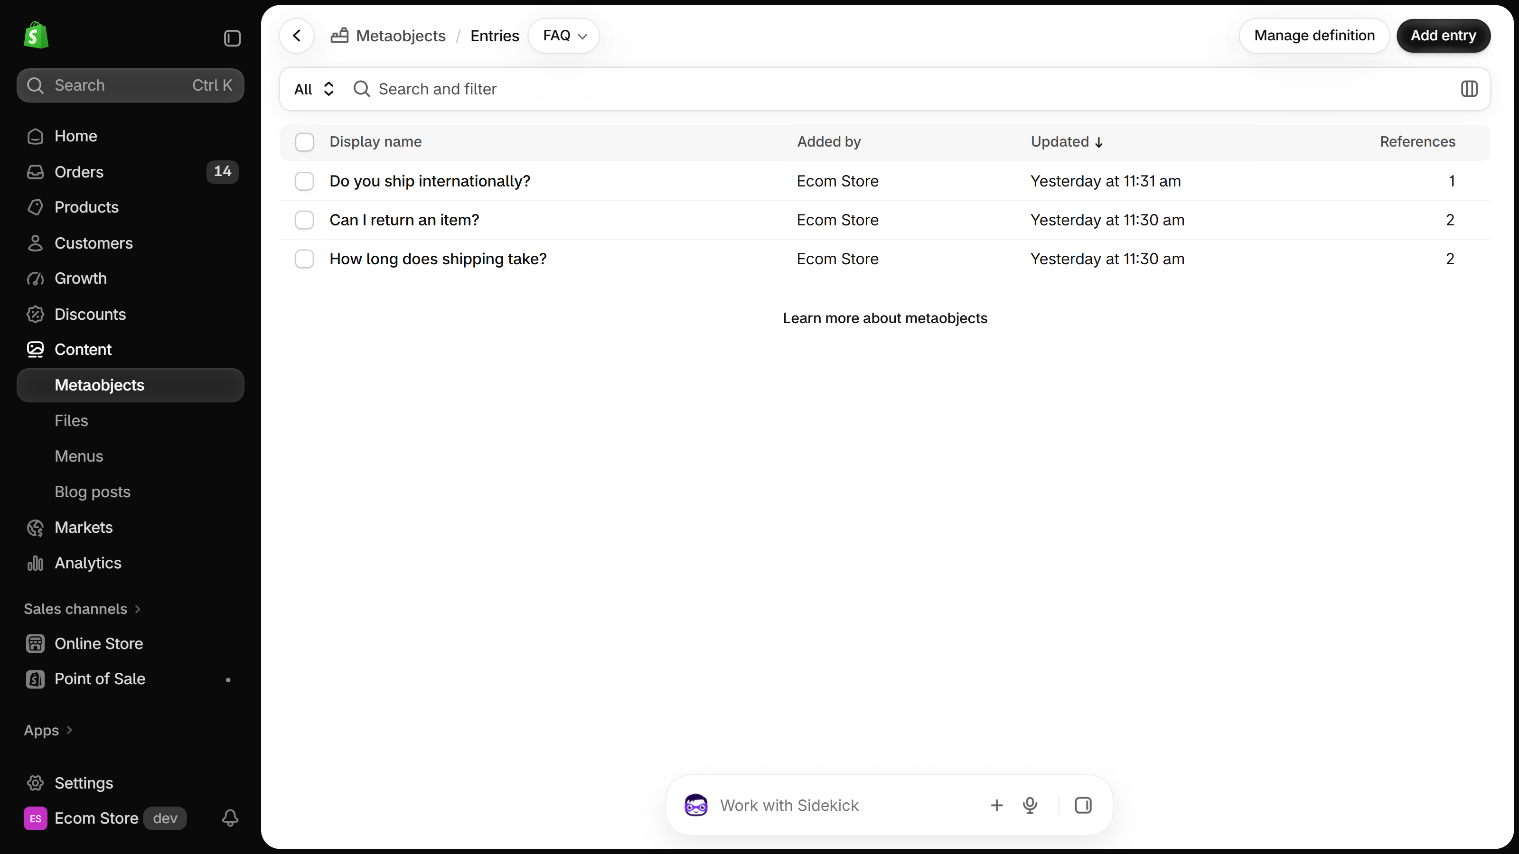
Task: Activate the Sidekick microphone icon
Action: (1030, 805)
